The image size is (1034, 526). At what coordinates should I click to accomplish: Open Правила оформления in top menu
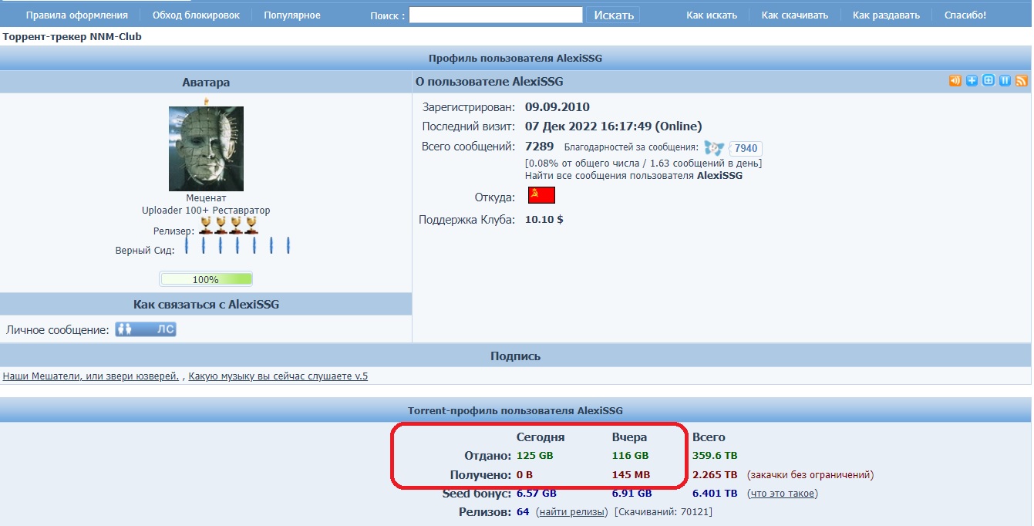coord(77,15)
